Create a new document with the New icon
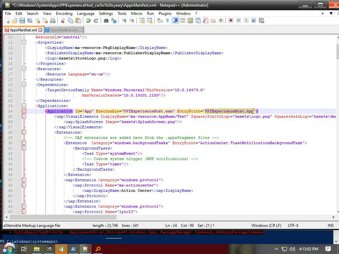The width and height of the screenshot is (339, 254). [x=7, y=21]
